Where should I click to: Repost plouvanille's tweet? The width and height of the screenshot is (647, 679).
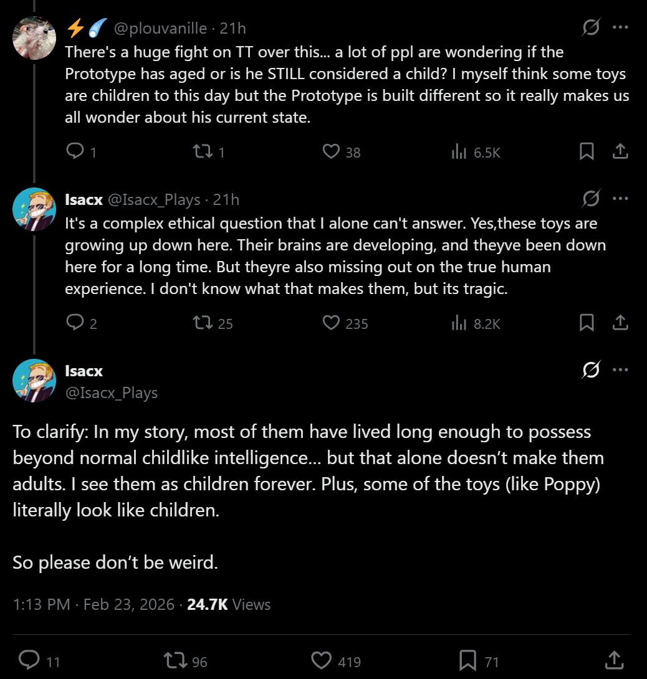tap(204, 151)
